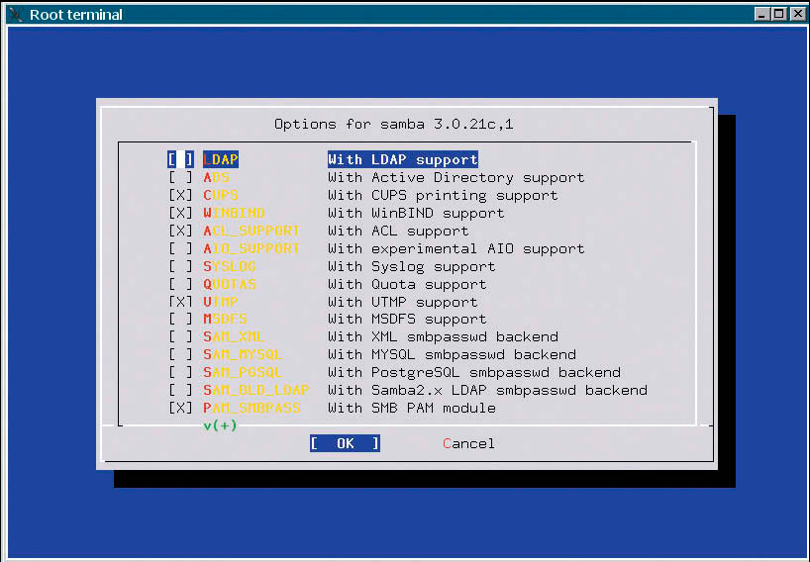Enable the MSDFS checkbox
Screen dimensions: 810x562
coord(180,319)
